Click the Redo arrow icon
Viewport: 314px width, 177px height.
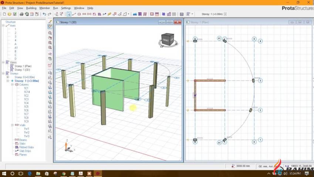point(50,14)
